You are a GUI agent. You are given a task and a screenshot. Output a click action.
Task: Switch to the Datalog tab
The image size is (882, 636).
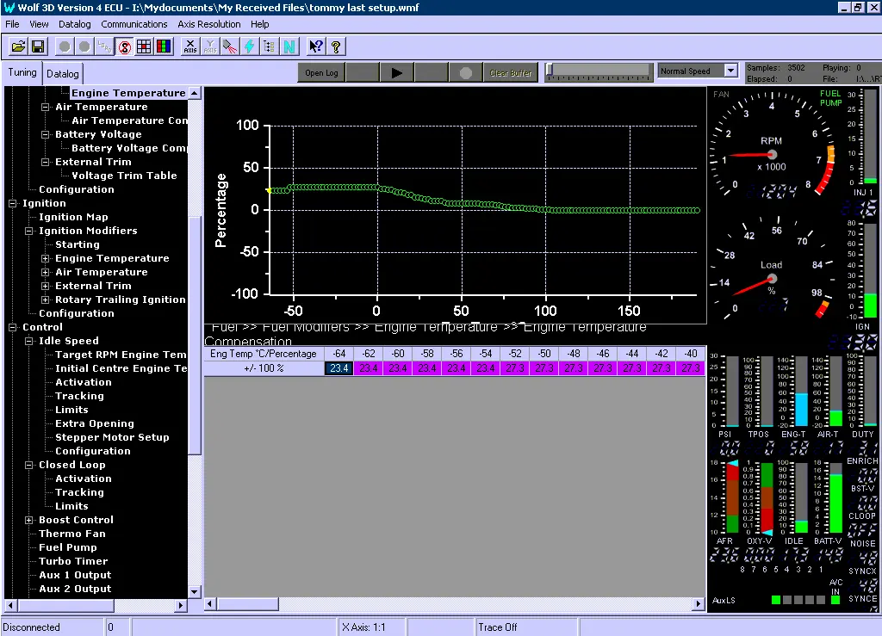point(63,74)
